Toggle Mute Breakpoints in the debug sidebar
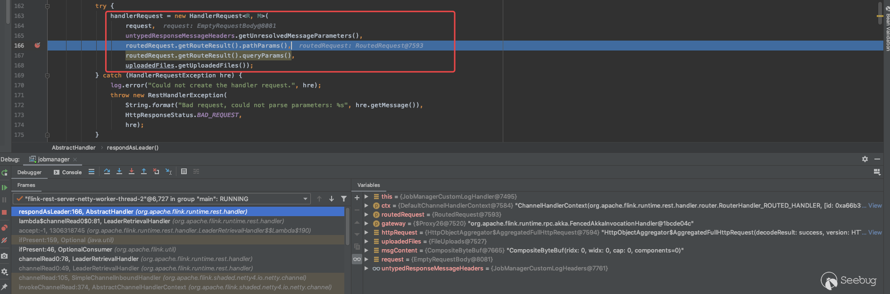Image resolution: width=890 pixels, height=294 pixels. [x=4, y=240]
